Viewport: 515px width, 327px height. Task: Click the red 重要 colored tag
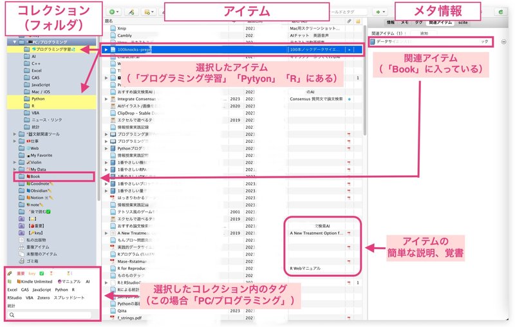click(21, 274)
